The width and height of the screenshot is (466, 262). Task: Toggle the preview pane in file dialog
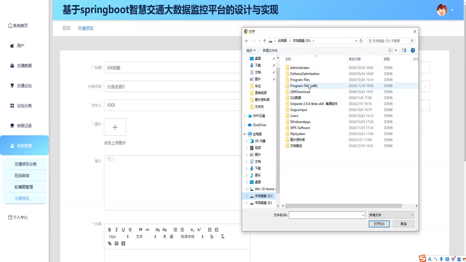point(404,51)
